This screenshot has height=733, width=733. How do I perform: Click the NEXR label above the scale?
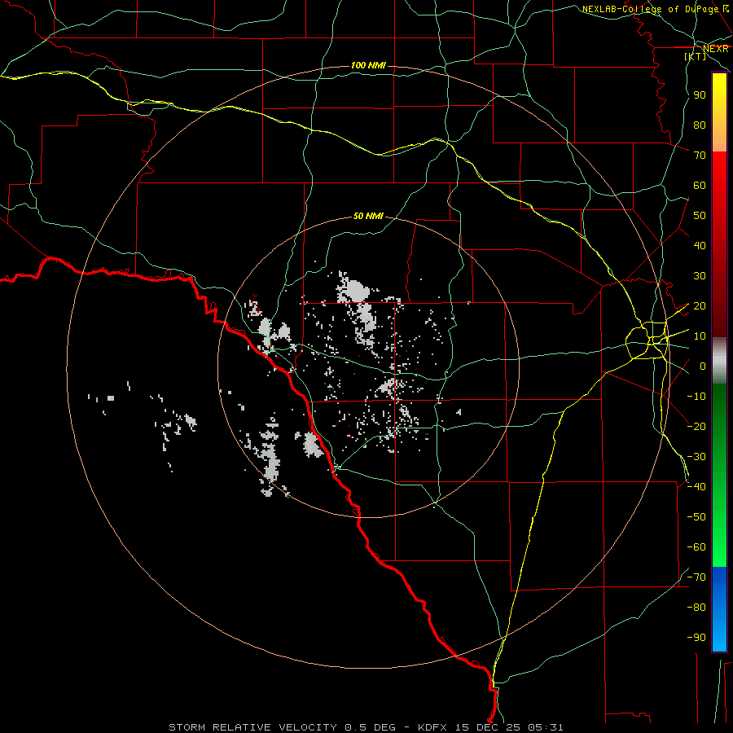coord(716,49)
